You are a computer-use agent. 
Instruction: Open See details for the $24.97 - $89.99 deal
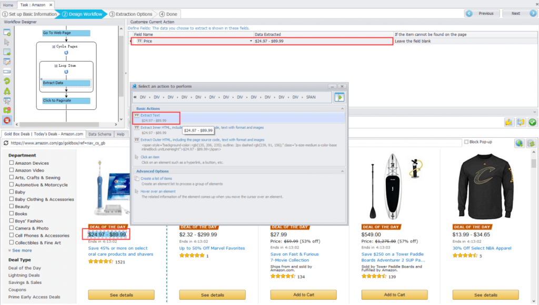(x=122, y=294)
